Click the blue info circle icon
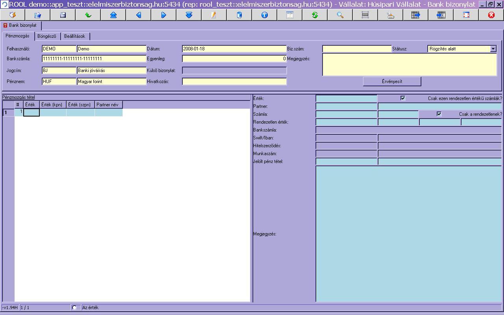This screenshot has width=504, height=315. [x=265, y=15]
